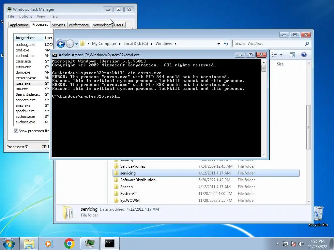Click the change view icon in Explorer
334x250 pixels.
coord(274,55)
